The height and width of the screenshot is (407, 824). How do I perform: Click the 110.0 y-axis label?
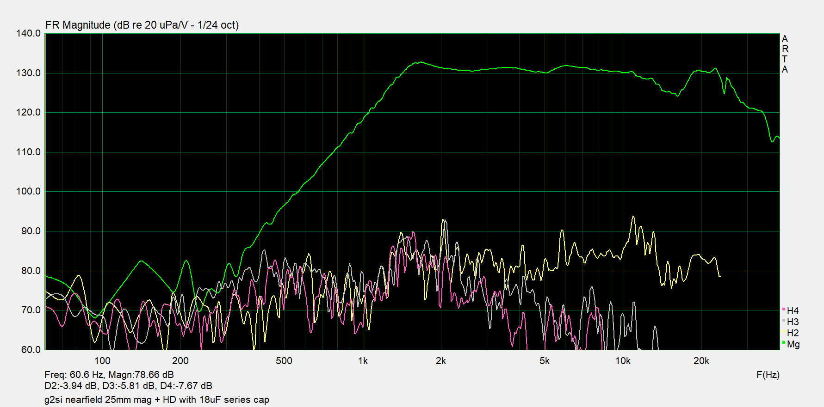(x=29, y=152)
